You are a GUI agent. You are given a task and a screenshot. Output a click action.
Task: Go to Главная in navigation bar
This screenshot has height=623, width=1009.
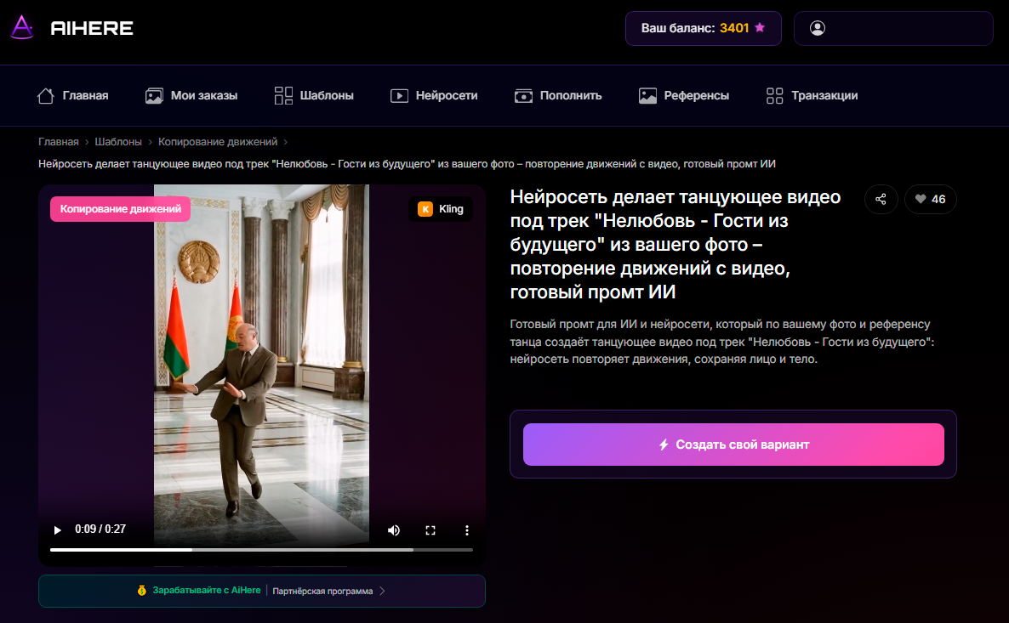coord(85,96)
